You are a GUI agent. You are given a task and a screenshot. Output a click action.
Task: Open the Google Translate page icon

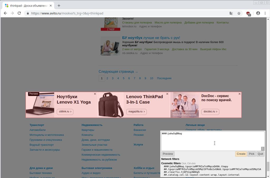coord(231,13)
